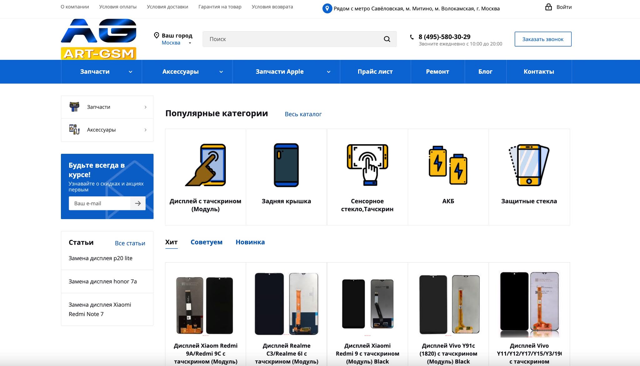Switch to the Новинка tab

[250, 242]
